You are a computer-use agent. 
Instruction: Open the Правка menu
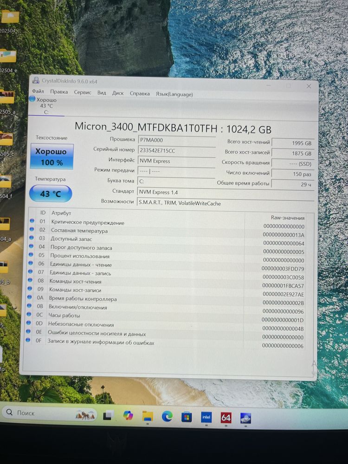tap(59, 92)
